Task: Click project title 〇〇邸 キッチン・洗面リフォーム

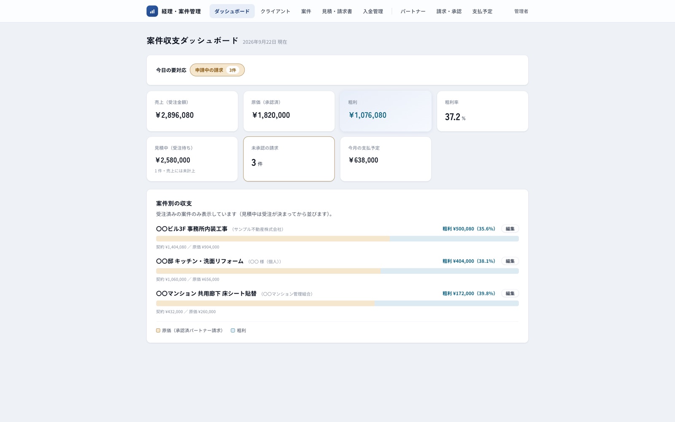Action: 200,261
